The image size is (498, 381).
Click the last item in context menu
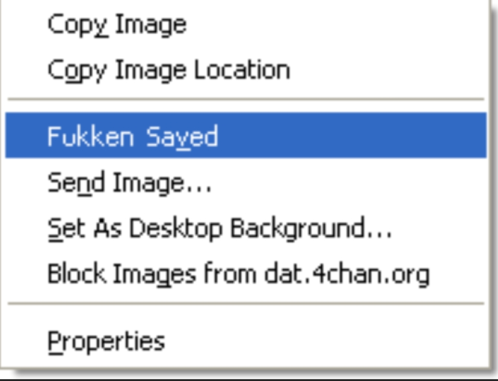coord(246,341)
